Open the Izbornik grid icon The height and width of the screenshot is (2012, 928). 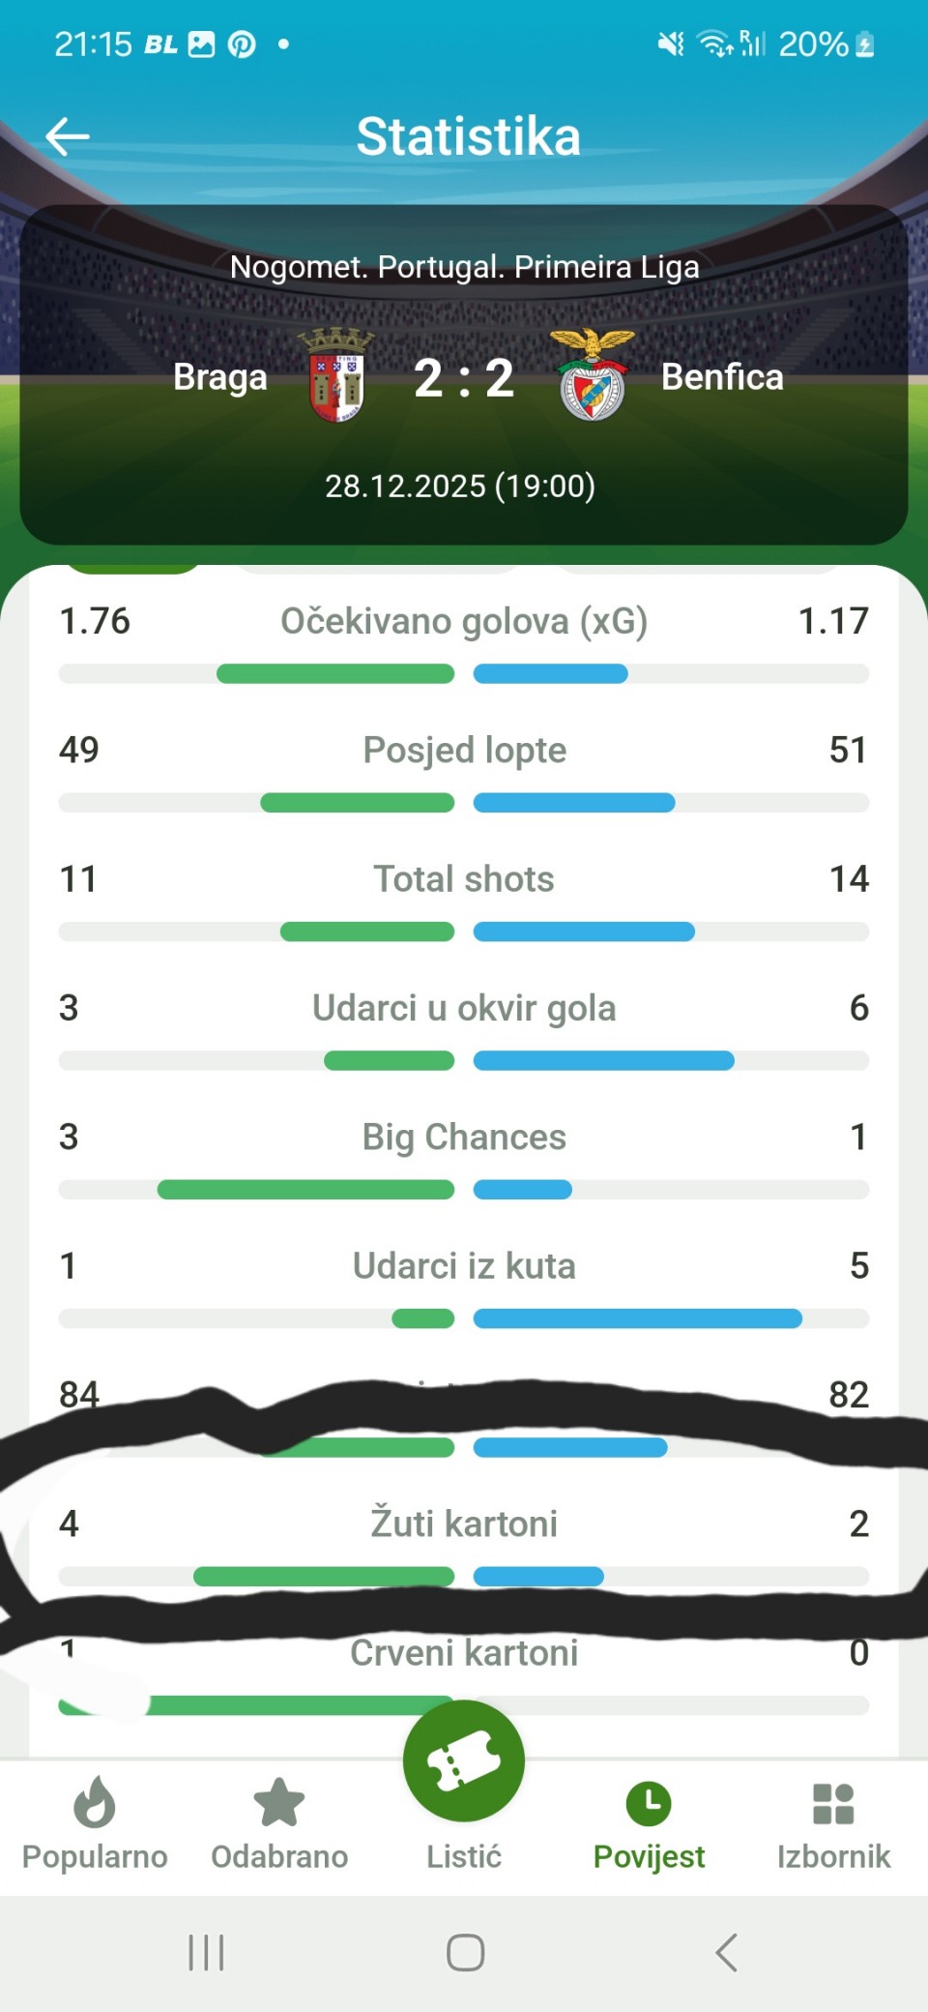pos(833,1802)
